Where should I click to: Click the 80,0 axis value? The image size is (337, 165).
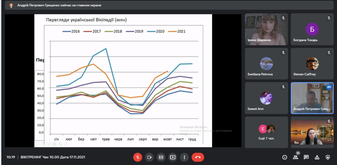(40, 74)
